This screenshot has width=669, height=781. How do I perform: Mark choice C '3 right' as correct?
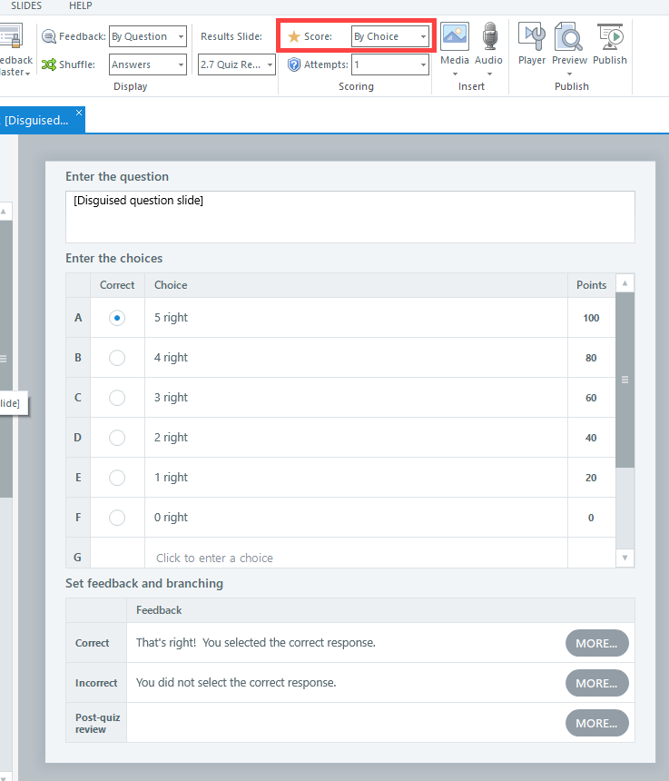[117, 398]
